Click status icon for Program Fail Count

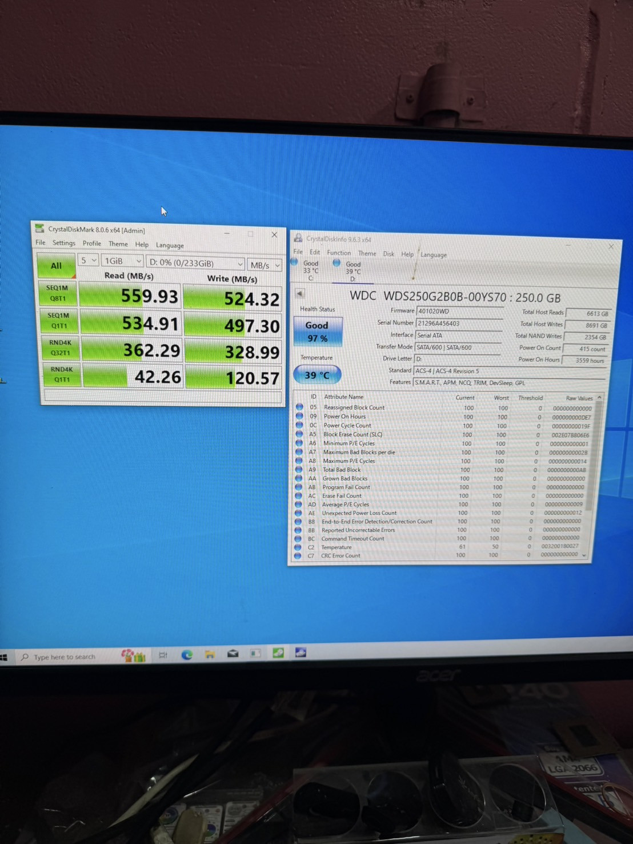coord(298,487)
